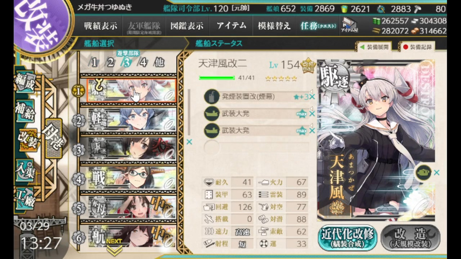
Task: Open the 任務 (クエスト) quest menu
Action: (318, 26)
